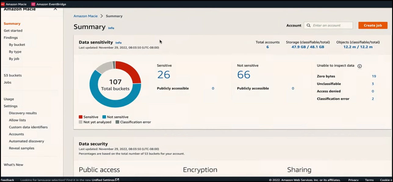The height and width of the screenshot is (182, 393).
Task: Open Automated discovery settings
Action: (x=27, y=141)
